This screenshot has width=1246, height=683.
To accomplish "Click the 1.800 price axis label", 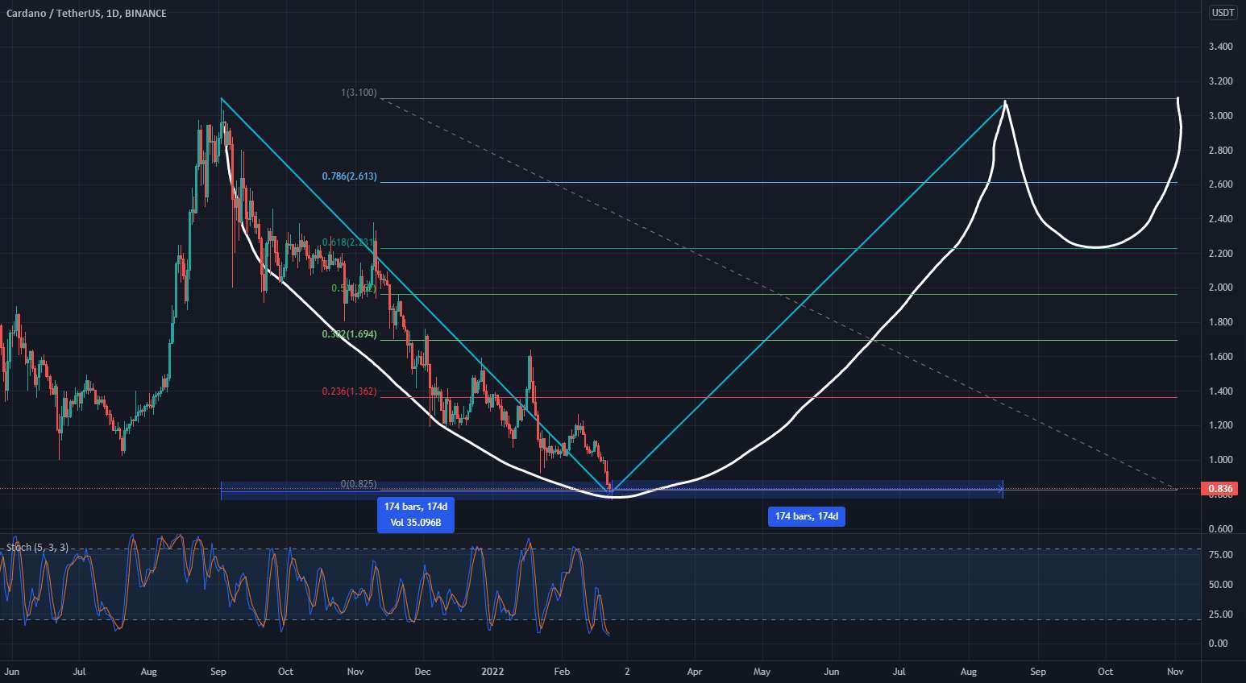I will (1220, 322).
